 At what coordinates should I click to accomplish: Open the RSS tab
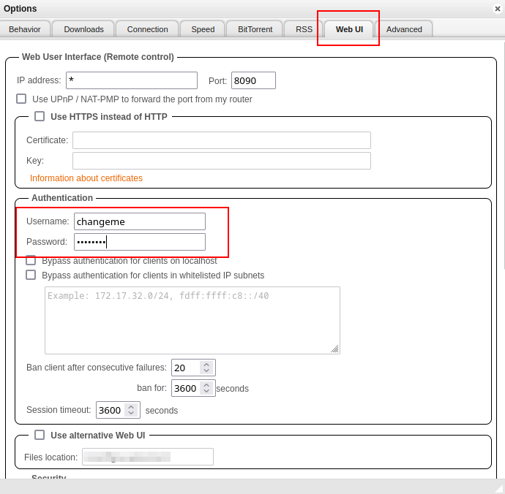(304, 29)
